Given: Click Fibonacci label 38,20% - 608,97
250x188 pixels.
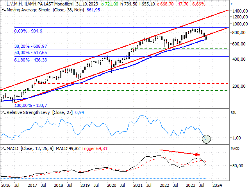Looking at the screenshot, I should [x=31, y=46].
